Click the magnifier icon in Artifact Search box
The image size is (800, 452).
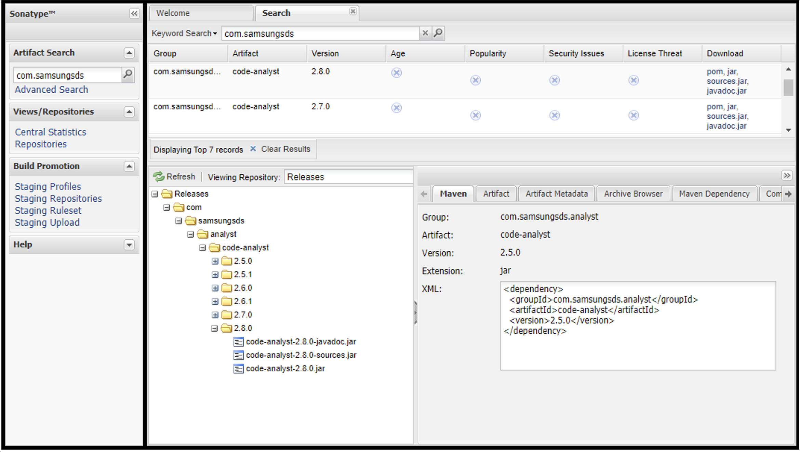(x=128, y=75)
